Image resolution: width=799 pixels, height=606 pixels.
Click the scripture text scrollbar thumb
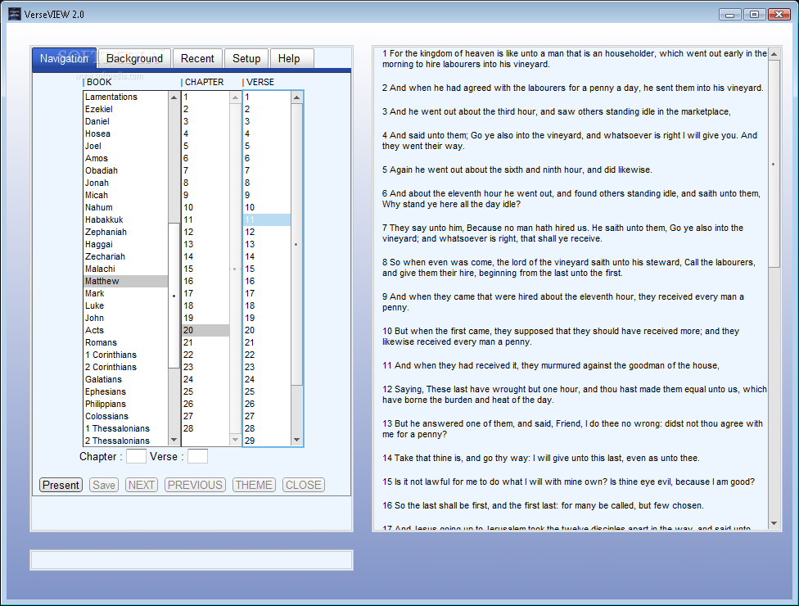(774, 164)
